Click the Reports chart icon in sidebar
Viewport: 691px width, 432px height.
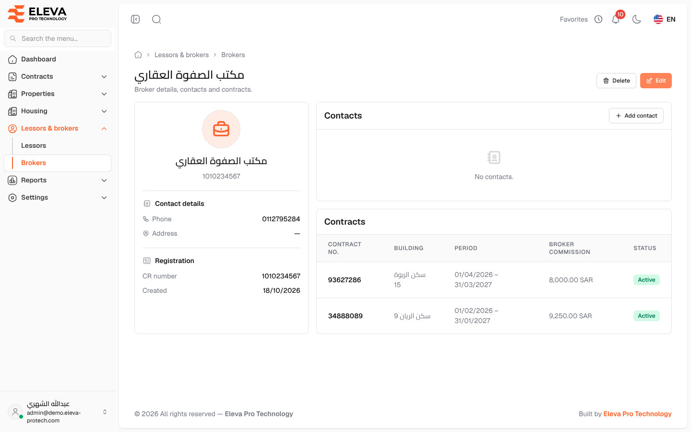12,180
